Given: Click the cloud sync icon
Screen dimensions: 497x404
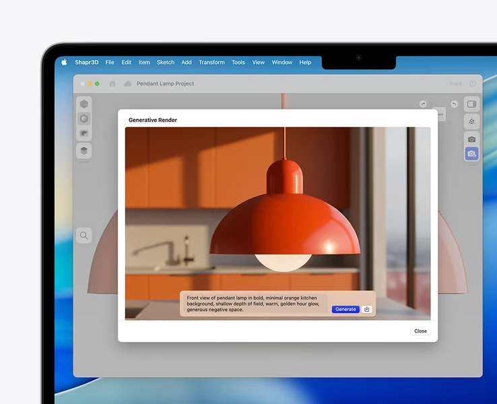Looking at the screenshot, I should coord(127,83).
